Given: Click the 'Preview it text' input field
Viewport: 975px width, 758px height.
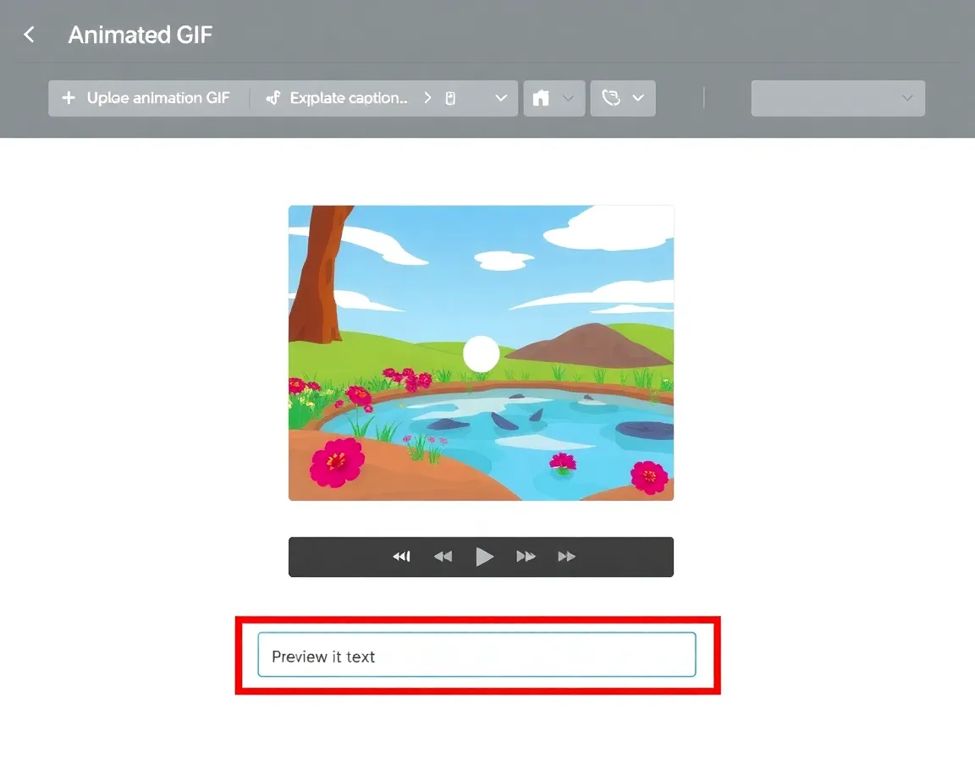Looking at the screenshot, I should coord(476,656).
